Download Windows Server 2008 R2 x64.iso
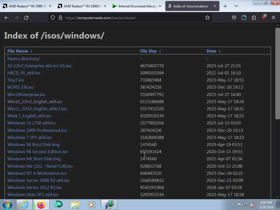Screen dimensions: 280x210 (38, 180)
